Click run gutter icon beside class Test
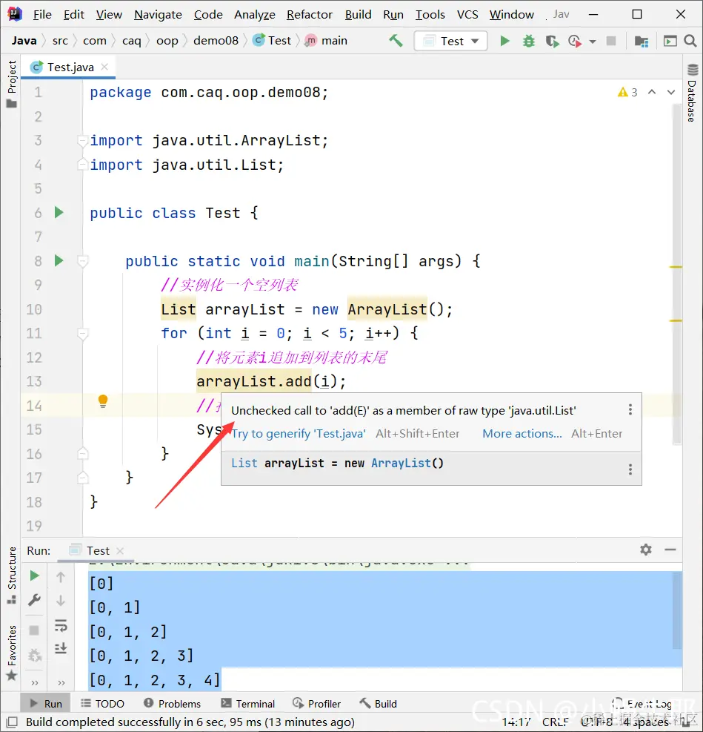This screenshot has height=732, width=703. pos(59,212)
